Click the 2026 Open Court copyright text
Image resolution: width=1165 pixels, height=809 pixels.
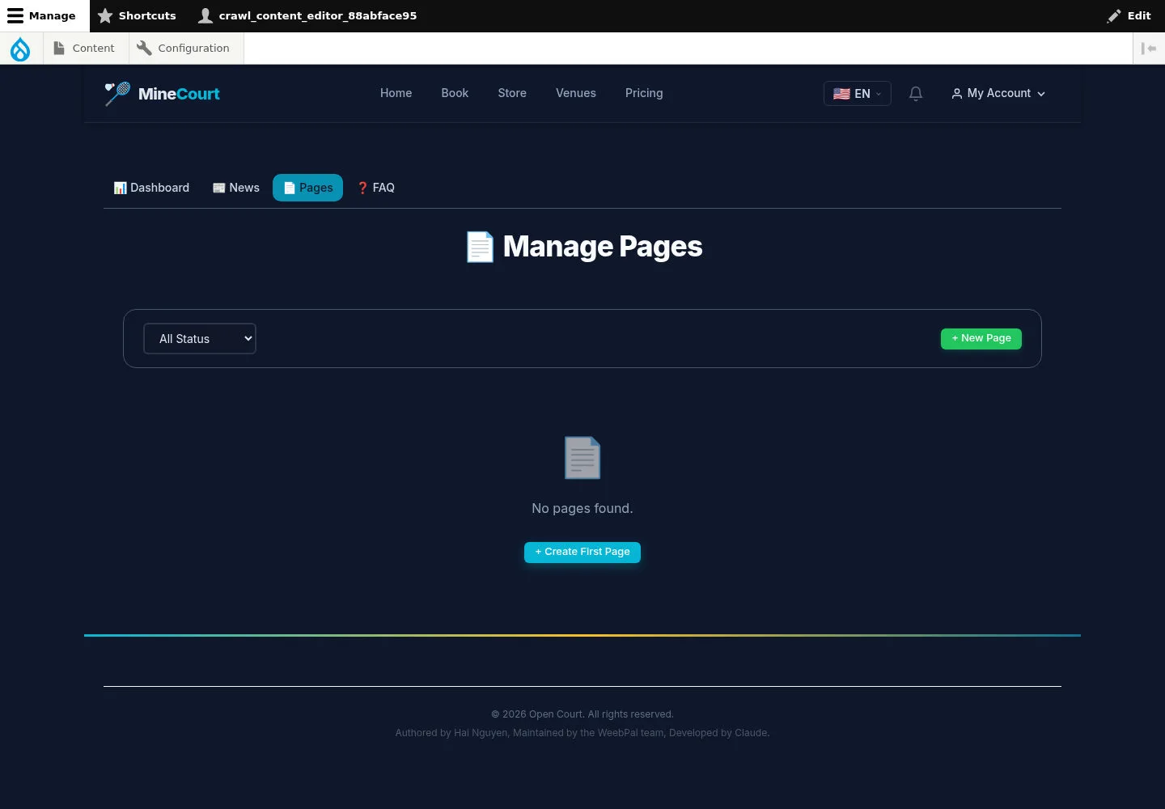(582, 714)
